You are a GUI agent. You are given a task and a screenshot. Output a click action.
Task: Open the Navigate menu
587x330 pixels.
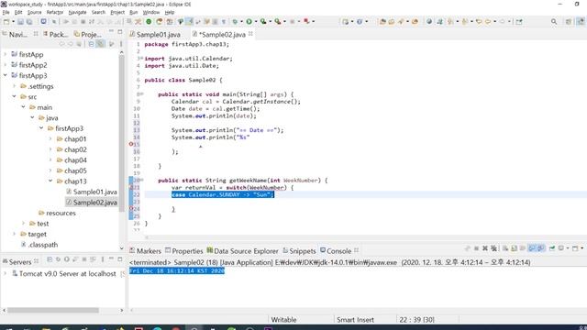77,12
